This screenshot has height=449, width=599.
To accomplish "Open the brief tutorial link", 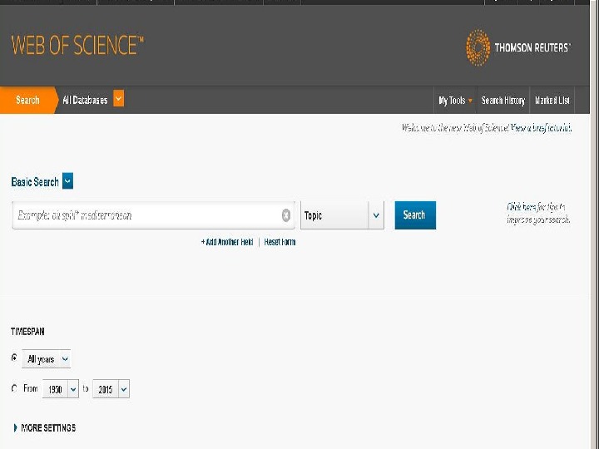I will [x=541, y=128].
